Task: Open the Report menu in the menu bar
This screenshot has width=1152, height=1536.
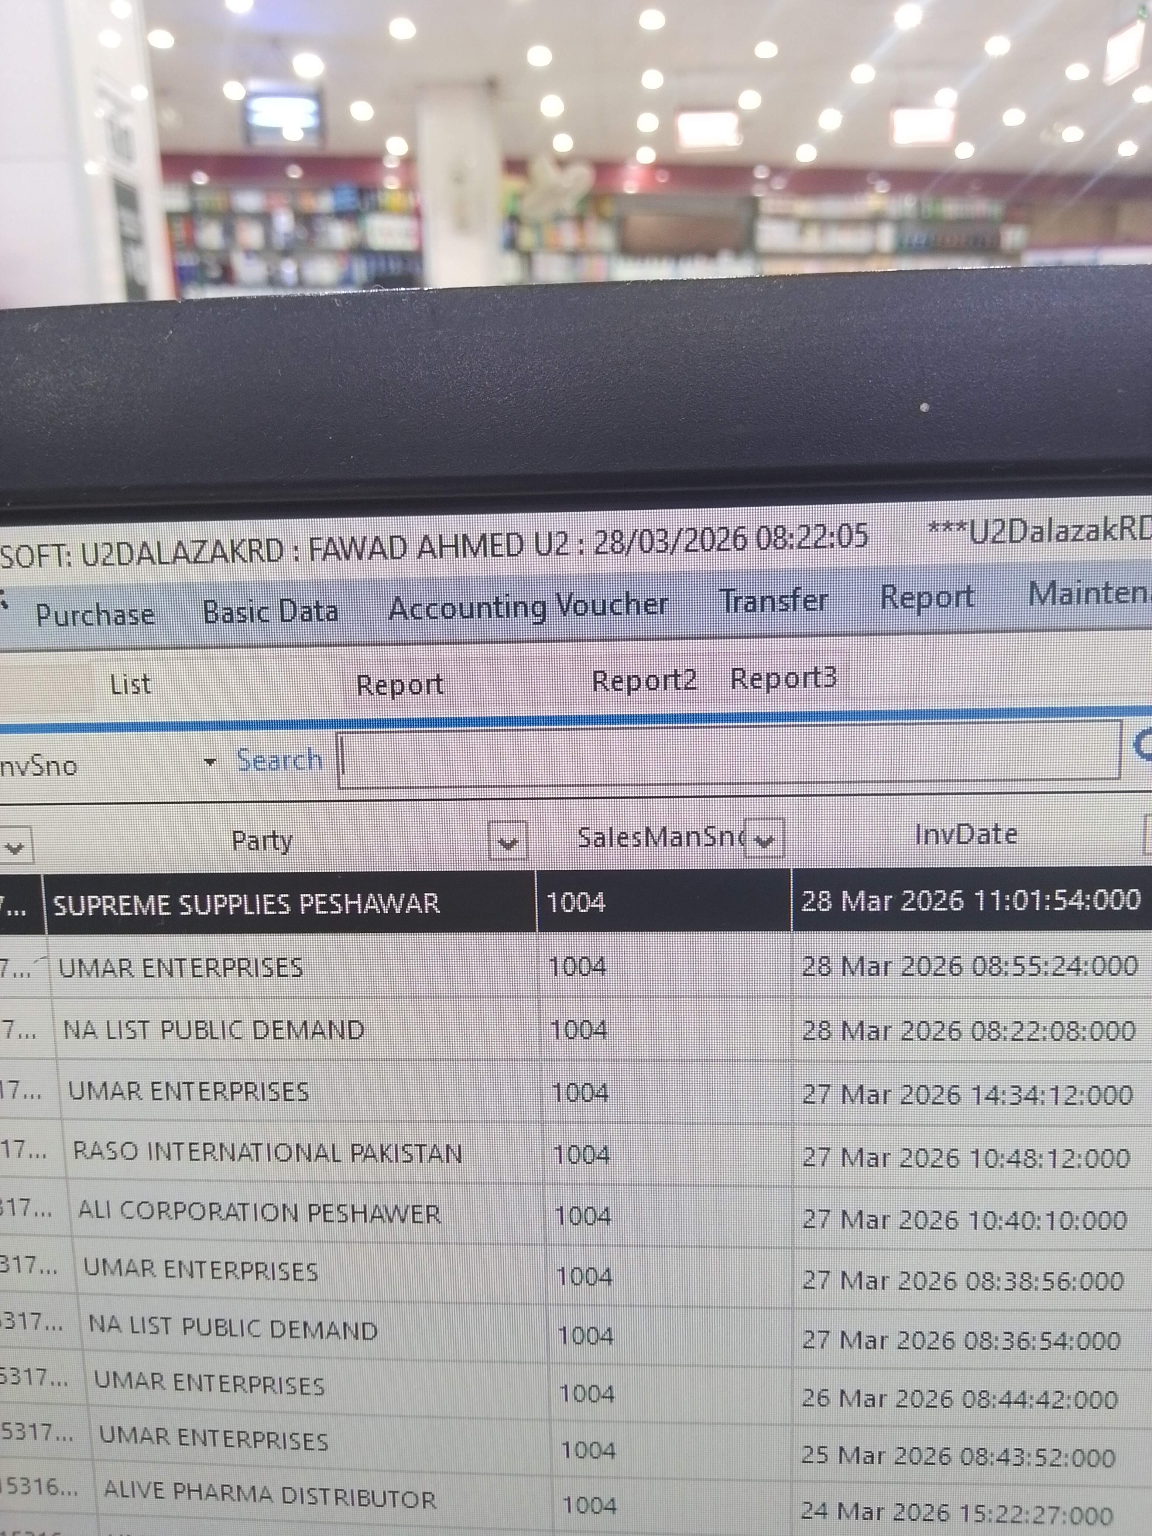Action: pos(927,598)
